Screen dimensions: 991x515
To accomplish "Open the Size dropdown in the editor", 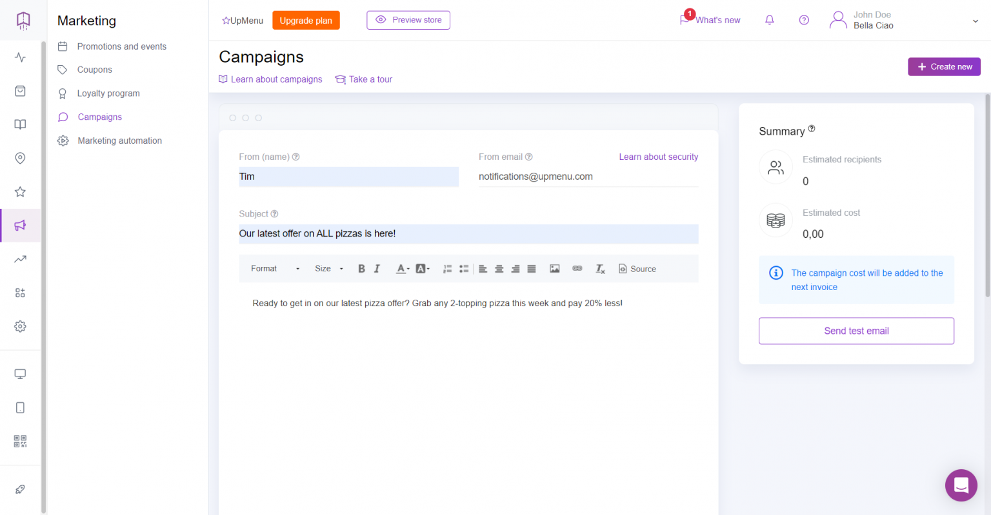I will (326, 268).
